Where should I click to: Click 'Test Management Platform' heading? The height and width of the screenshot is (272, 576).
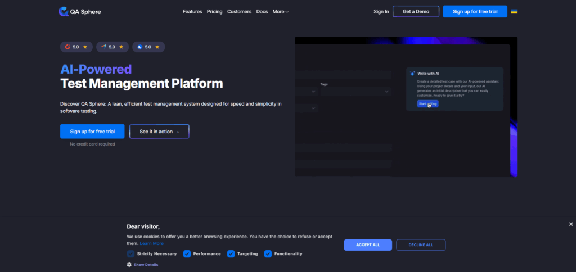point(141,83)
